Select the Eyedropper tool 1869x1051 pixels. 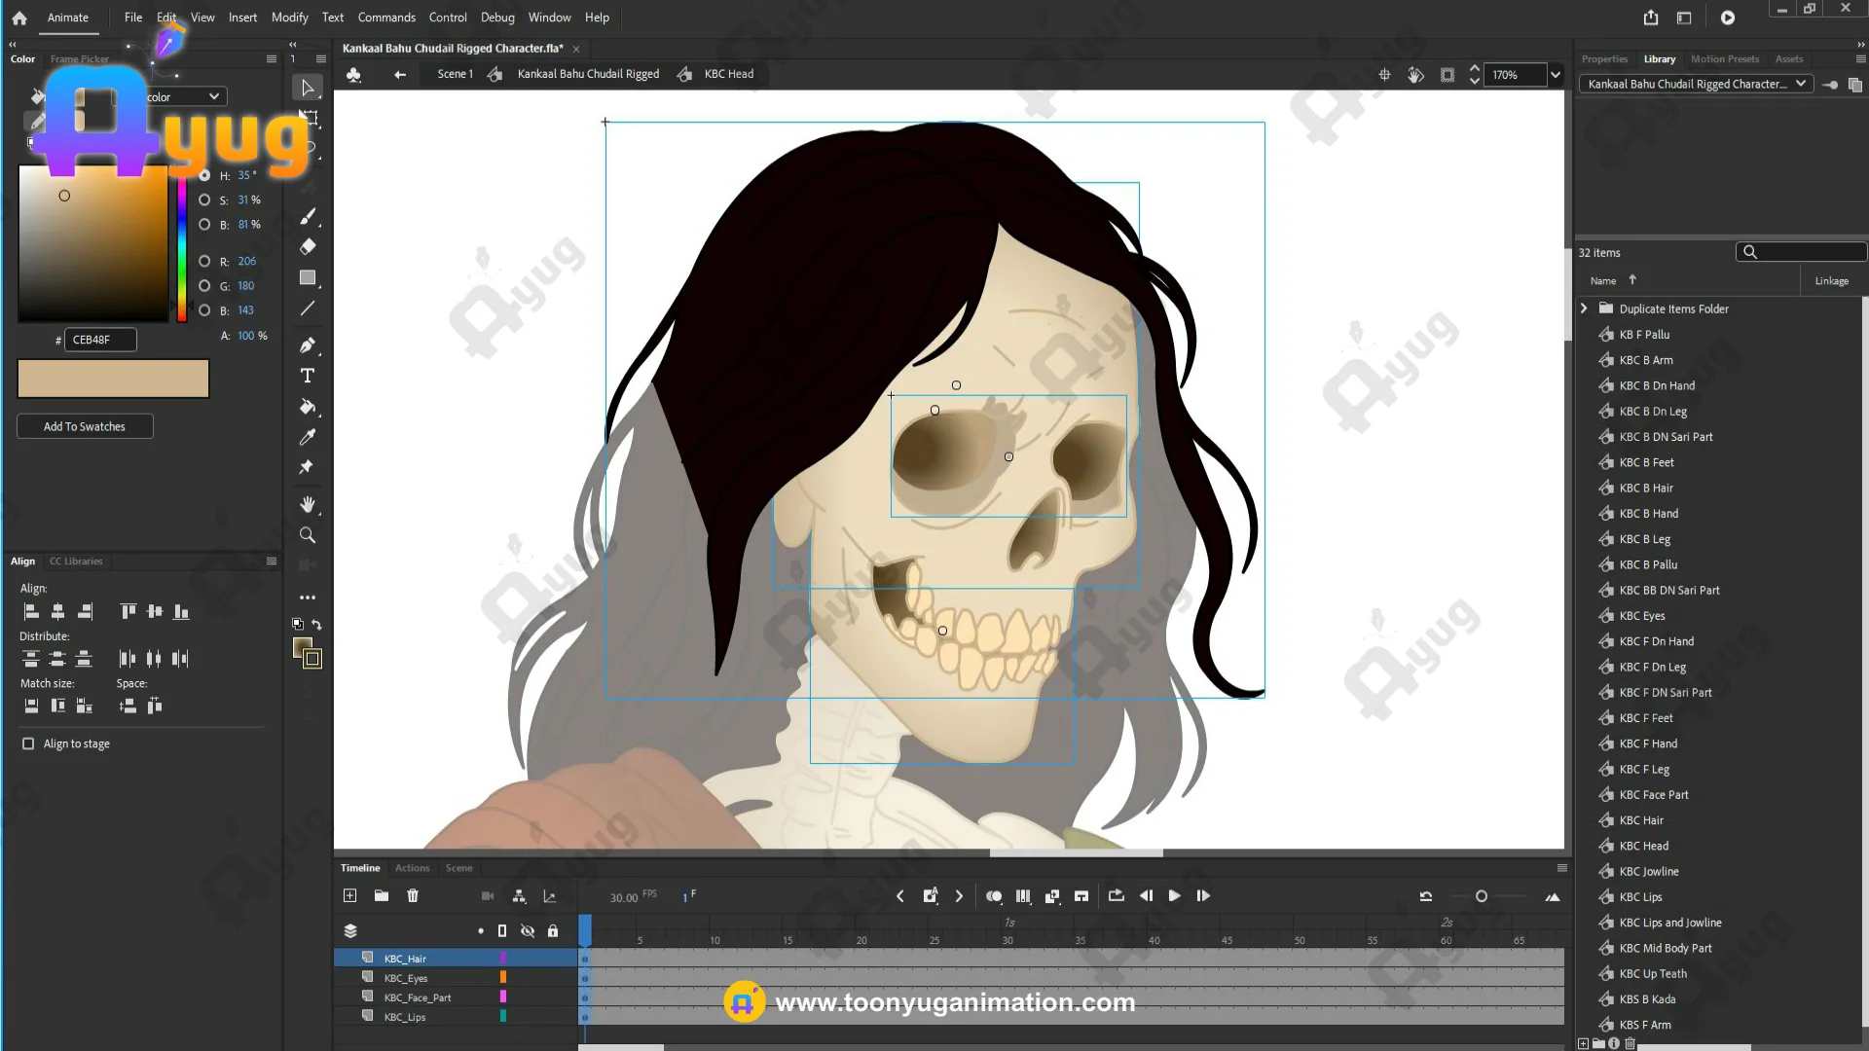click(308, 437)
